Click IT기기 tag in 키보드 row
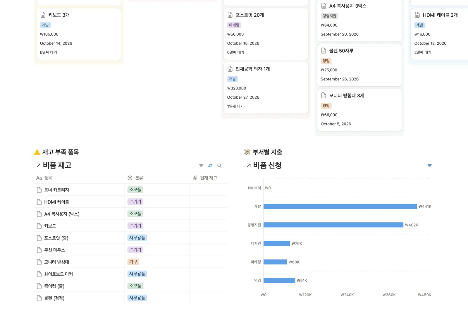 pos(135,226)
